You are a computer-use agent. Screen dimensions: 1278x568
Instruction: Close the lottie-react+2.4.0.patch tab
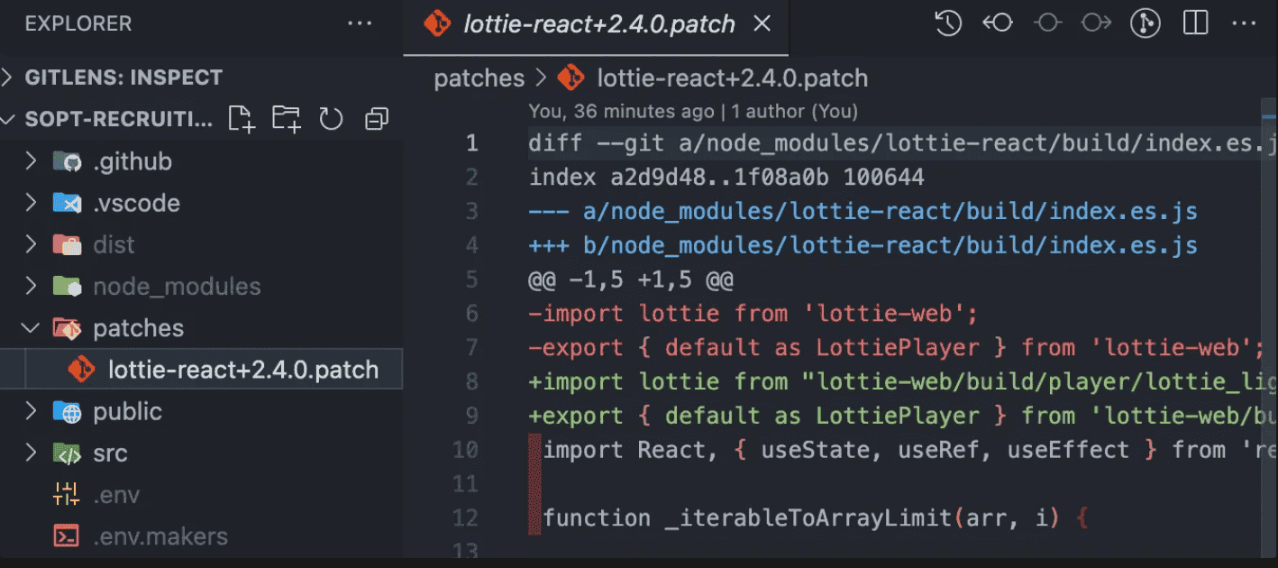pos(762,24)
